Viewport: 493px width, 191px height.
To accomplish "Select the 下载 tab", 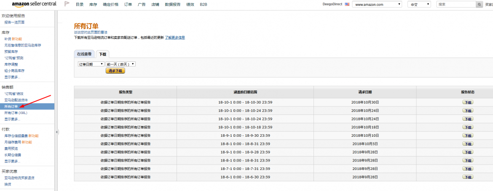I will click(102, 54).
